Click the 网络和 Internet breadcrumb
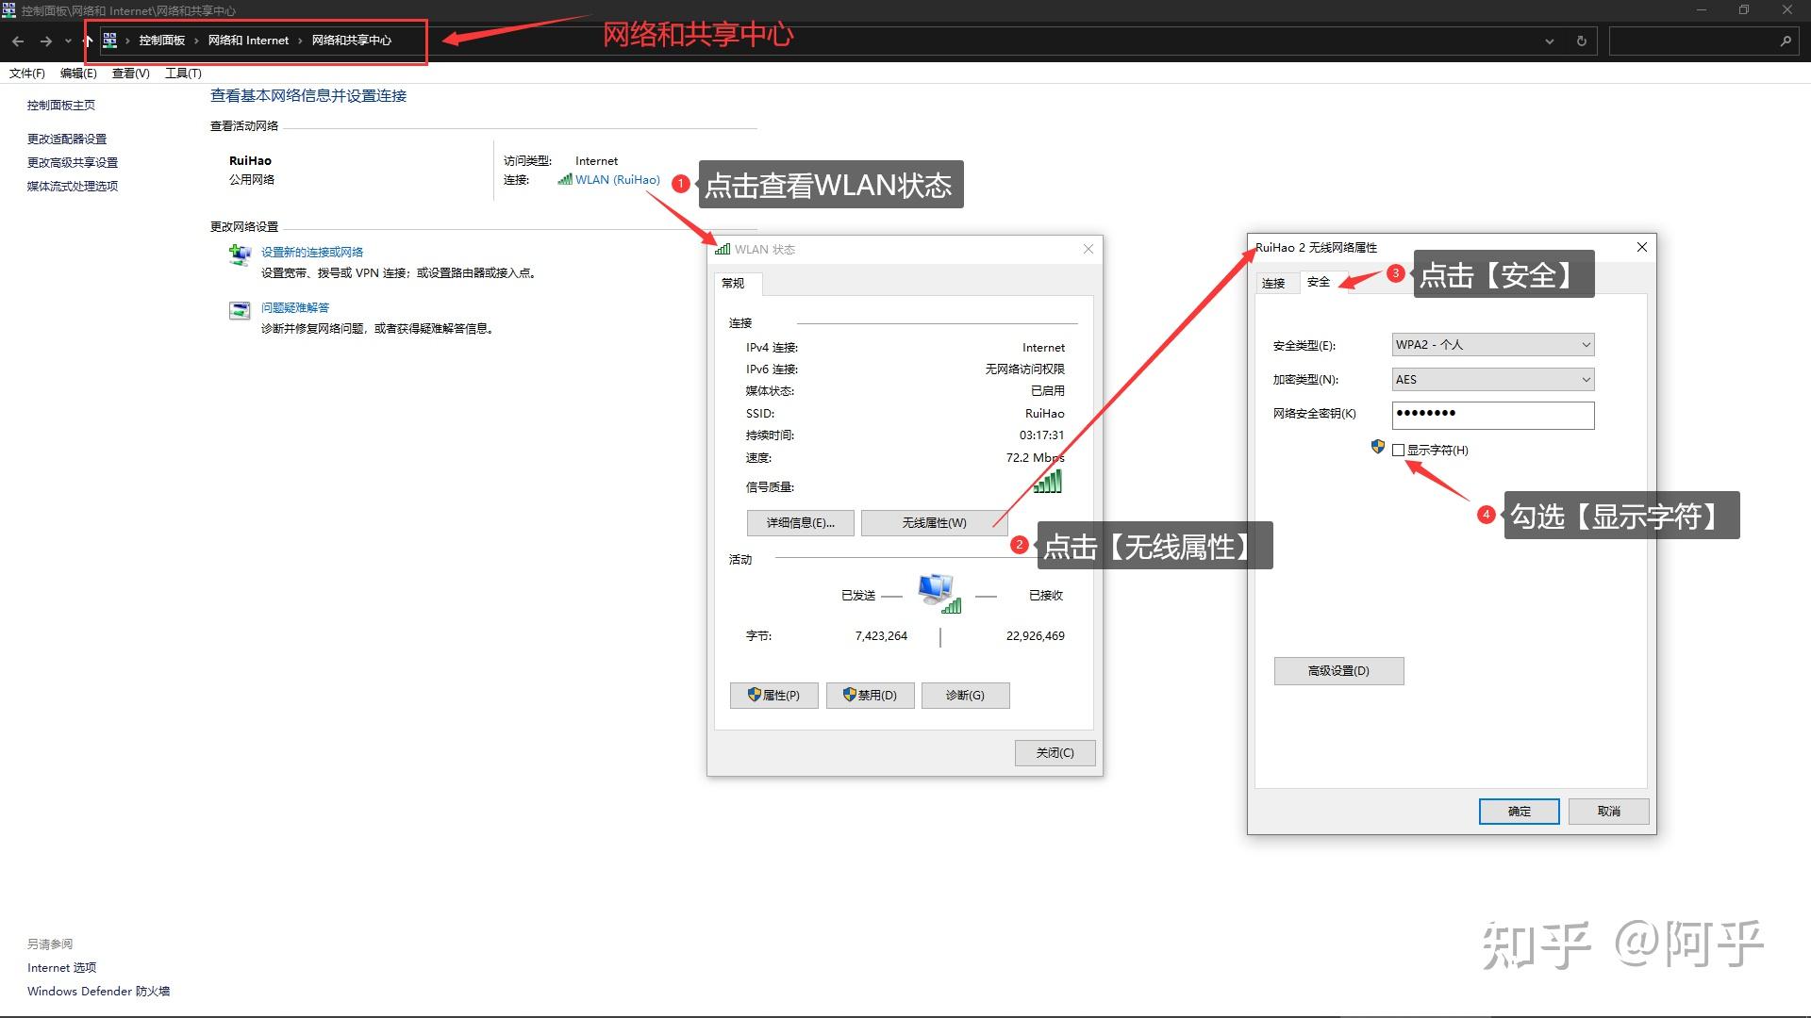Screen dimensions: 1811x1018 tap(248, 41)
